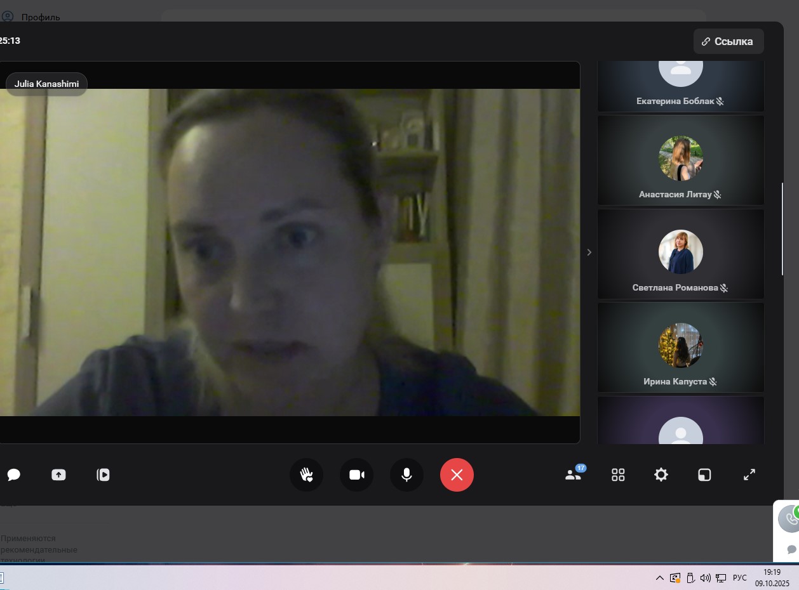The width and height of the screenshot is (799, 590).
Task: Open the chat panel icon
Action: (x=13, y=475)
